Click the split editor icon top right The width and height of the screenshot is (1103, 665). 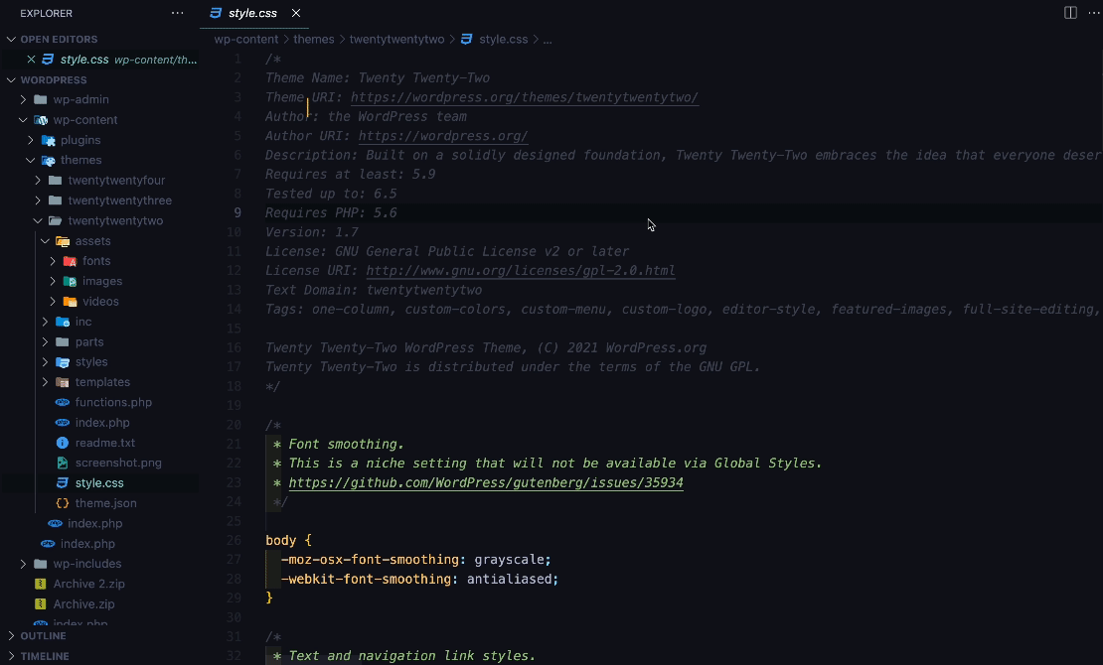(x=1068, y=12)
